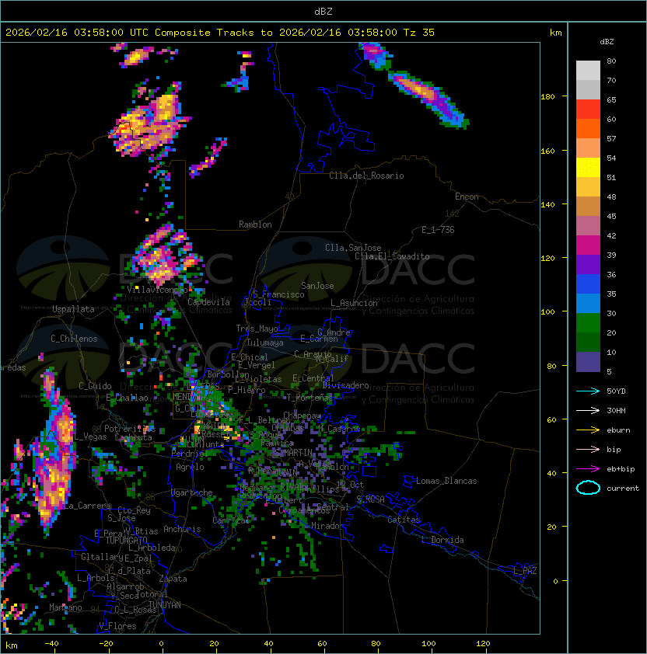This screenshot has height=654, width=647.
Task: Click the 'C_Chilenos' map label
Action: tap(74, 339)
